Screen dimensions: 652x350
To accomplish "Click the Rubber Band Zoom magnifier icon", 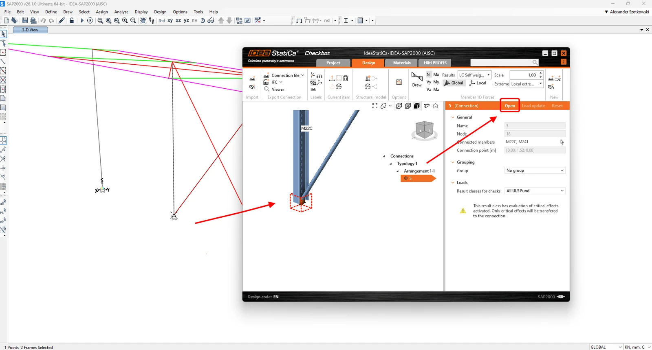I will tap(100, 20).
